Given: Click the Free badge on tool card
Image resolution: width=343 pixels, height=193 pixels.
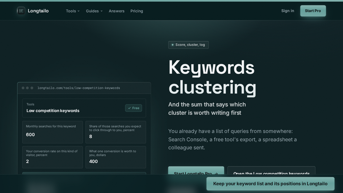Looking at the screenshot, I should coord(133,108).
